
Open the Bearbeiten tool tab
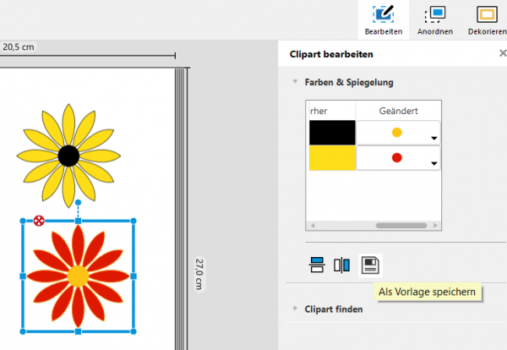coord(384,20)
